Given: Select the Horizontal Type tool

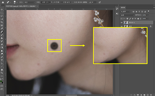Looking at the screenshot, I should [2, 60].
